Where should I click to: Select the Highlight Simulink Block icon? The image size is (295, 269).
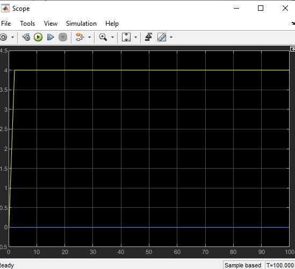click(80, 37)
